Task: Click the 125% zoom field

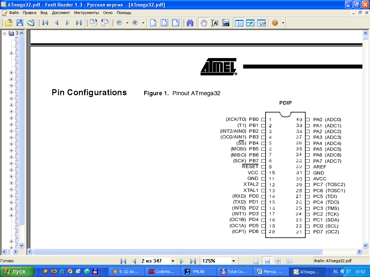Action: tap(216, 261)
